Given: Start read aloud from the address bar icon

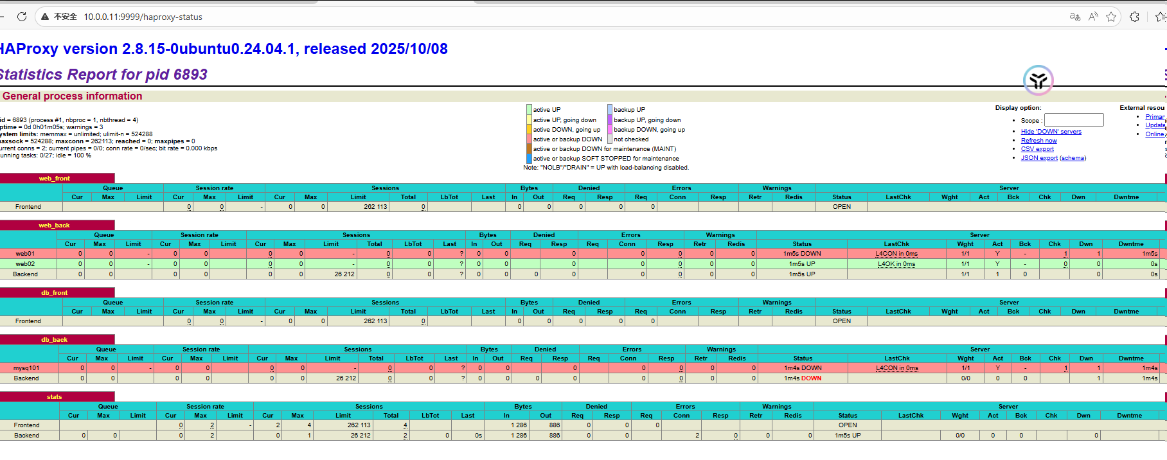Looking at the screenshot, I should 1093,17.
